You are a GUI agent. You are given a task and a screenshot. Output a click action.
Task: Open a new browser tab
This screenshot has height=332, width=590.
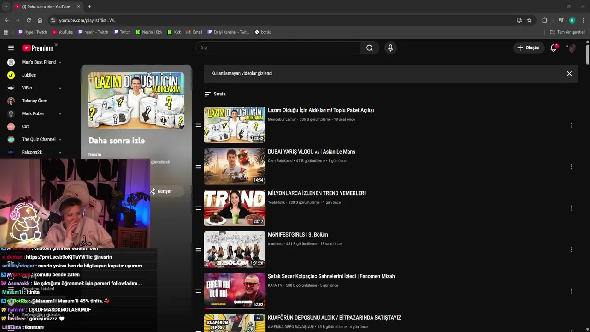point(89,6)
